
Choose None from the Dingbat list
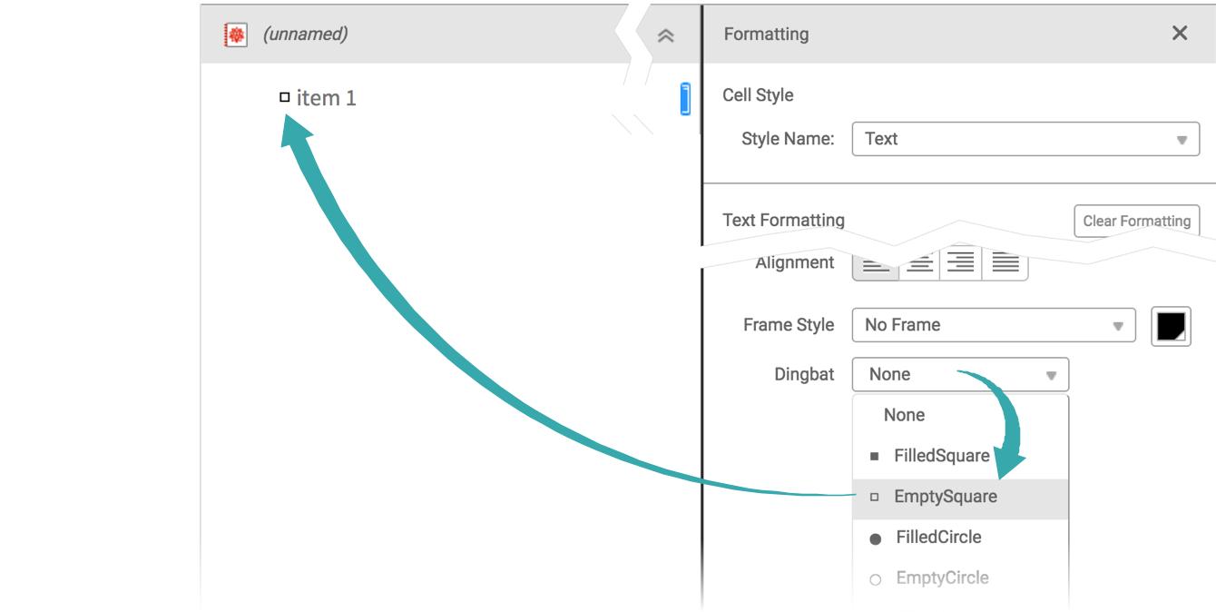(904, 415)
